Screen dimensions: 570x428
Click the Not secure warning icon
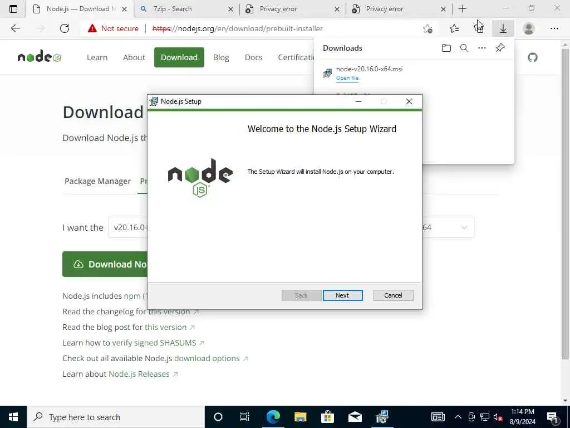[x=92, y=28]
